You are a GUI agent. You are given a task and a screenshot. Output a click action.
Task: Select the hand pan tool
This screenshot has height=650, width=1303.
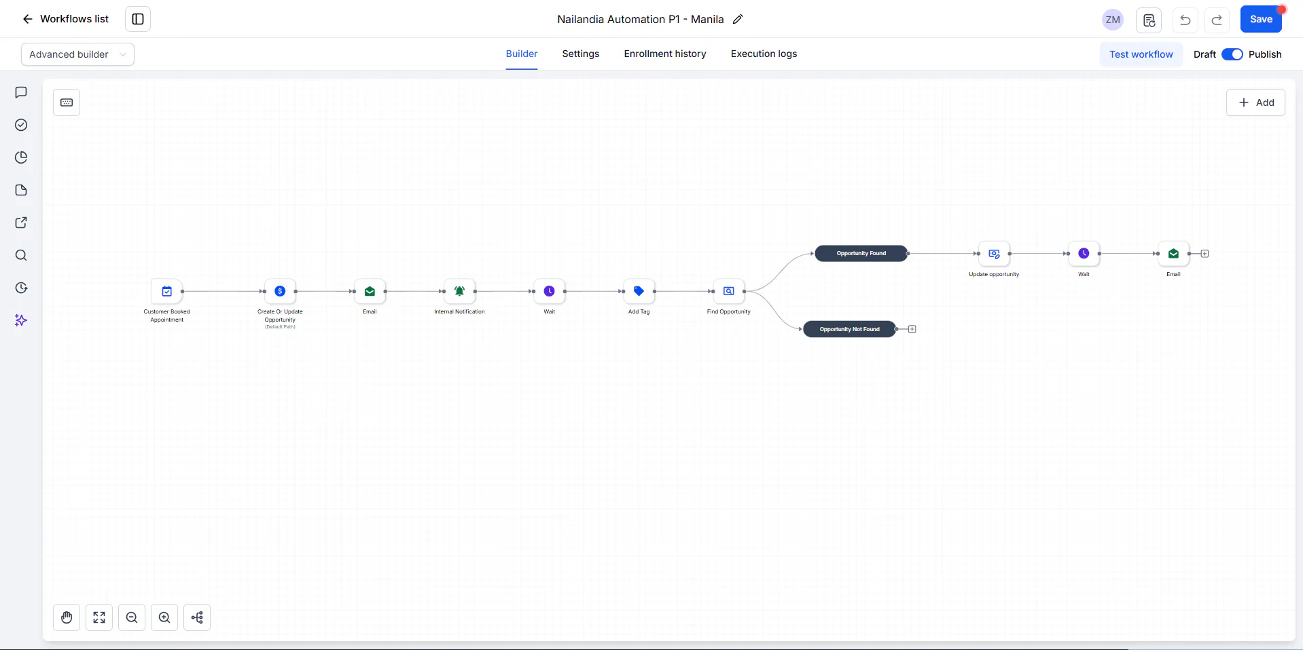click(x=67, y=617)
